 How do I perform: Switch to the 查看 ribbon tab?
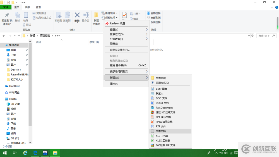click(38, 7)
